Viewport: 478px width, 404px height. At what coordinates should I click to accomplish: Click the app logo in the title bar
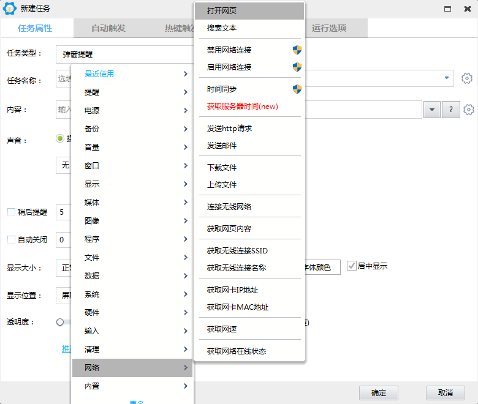click(10, 9)
